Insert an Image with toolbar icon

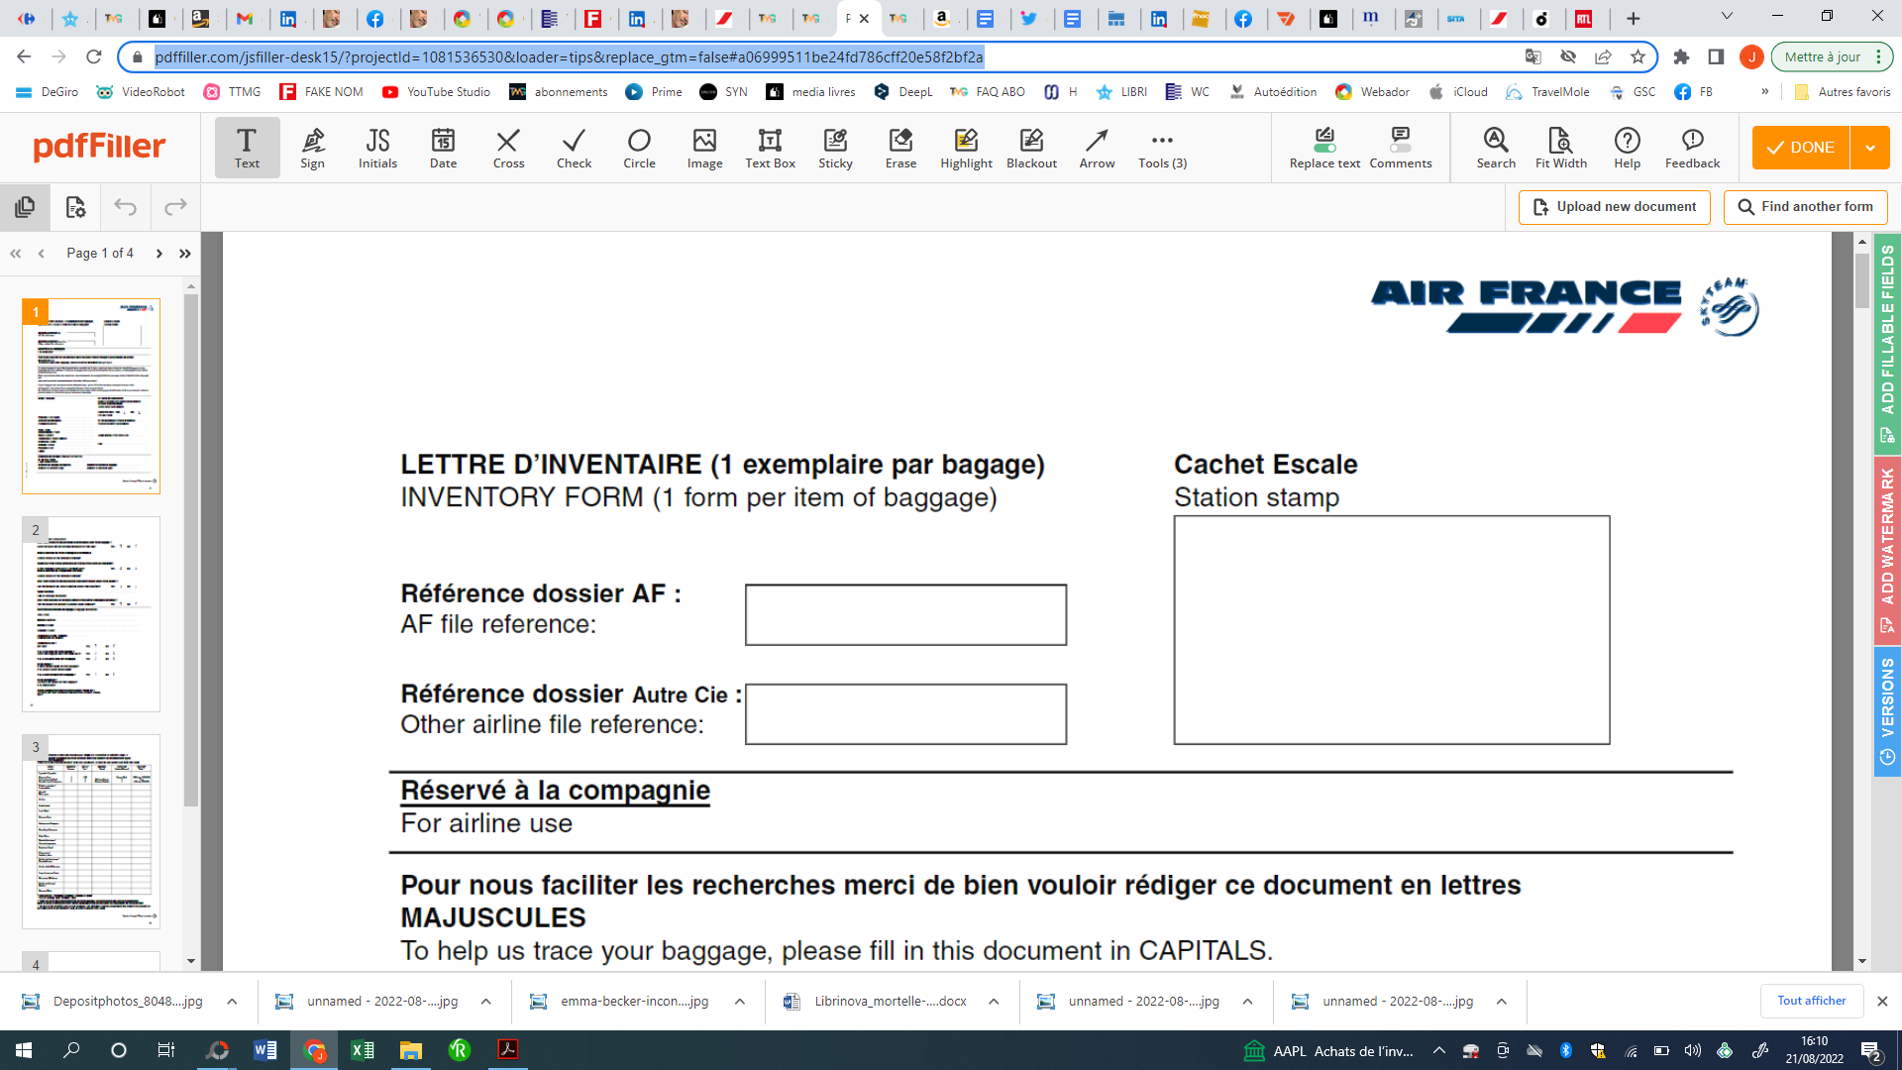point(704,148)
